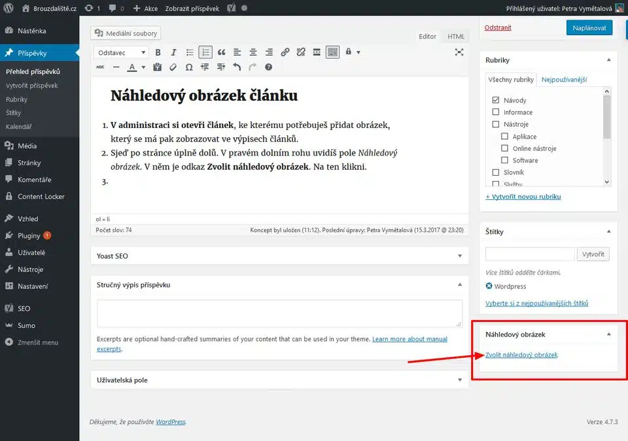Toggle the toolbar kitchen sink button

(x=332, y=52)
